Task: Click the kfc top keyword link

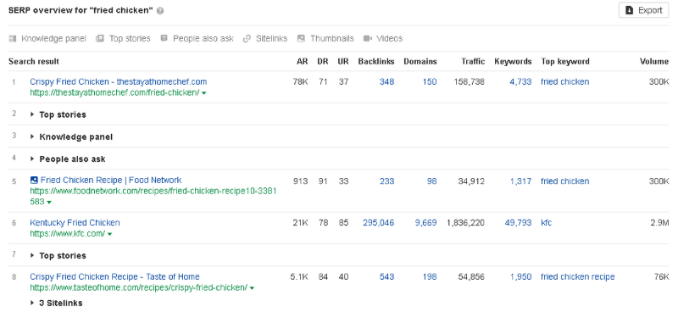Action: [x=546, y=223]
